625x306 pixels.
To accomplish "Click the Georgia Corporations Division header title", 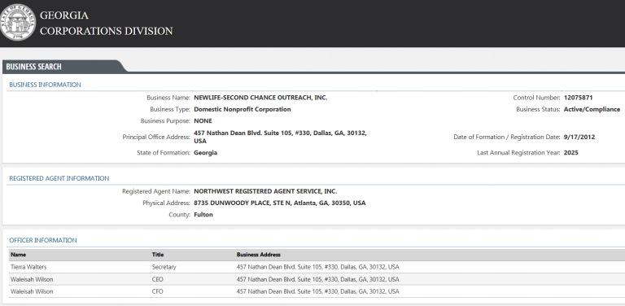I will click(106, 23).
